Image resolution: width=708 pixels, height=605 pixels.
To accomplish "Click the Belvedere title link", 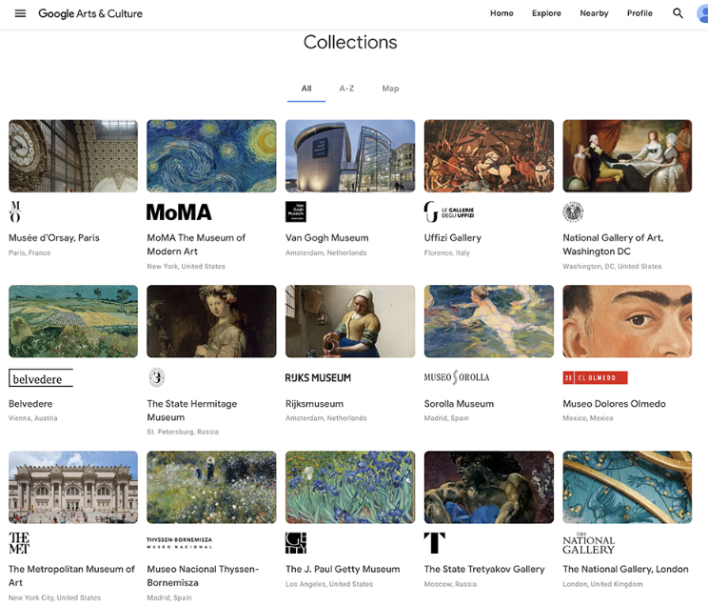I will pos(30,404).
